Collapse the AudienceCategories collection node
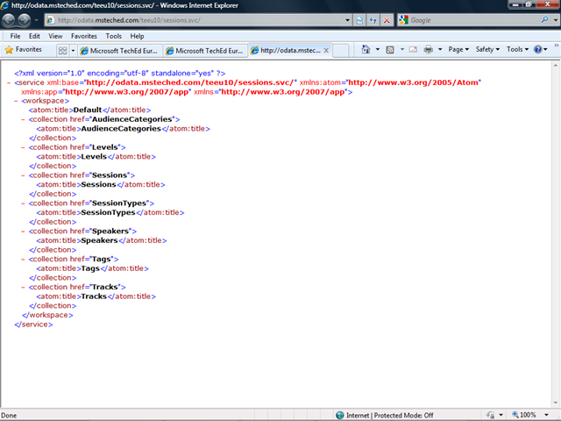 point(24,118)
